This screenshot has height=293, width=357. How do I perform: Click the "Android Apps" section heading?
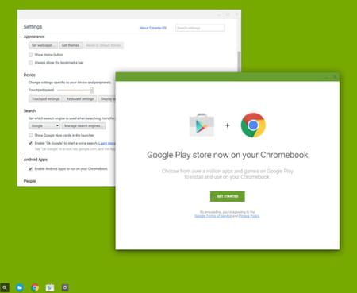(36, 160)
